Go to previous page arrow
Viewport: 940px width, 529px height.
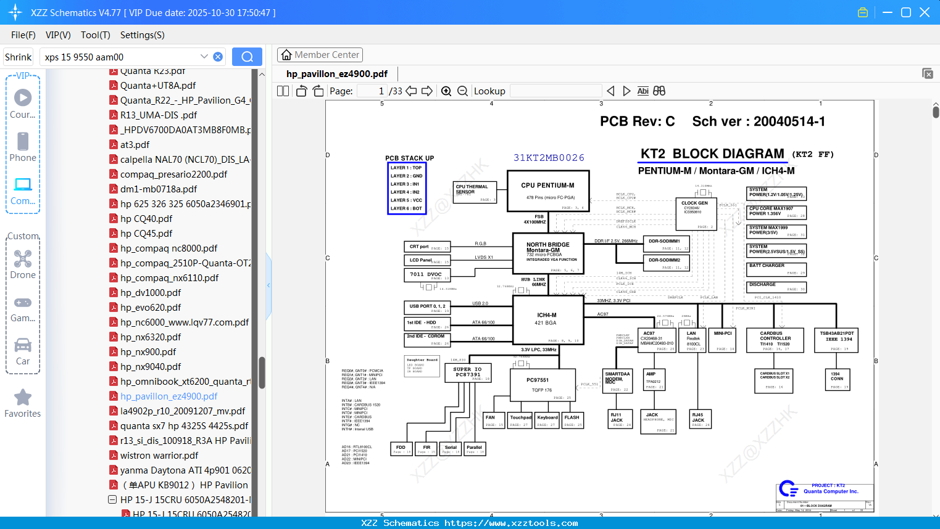click(x=411, y=91)
